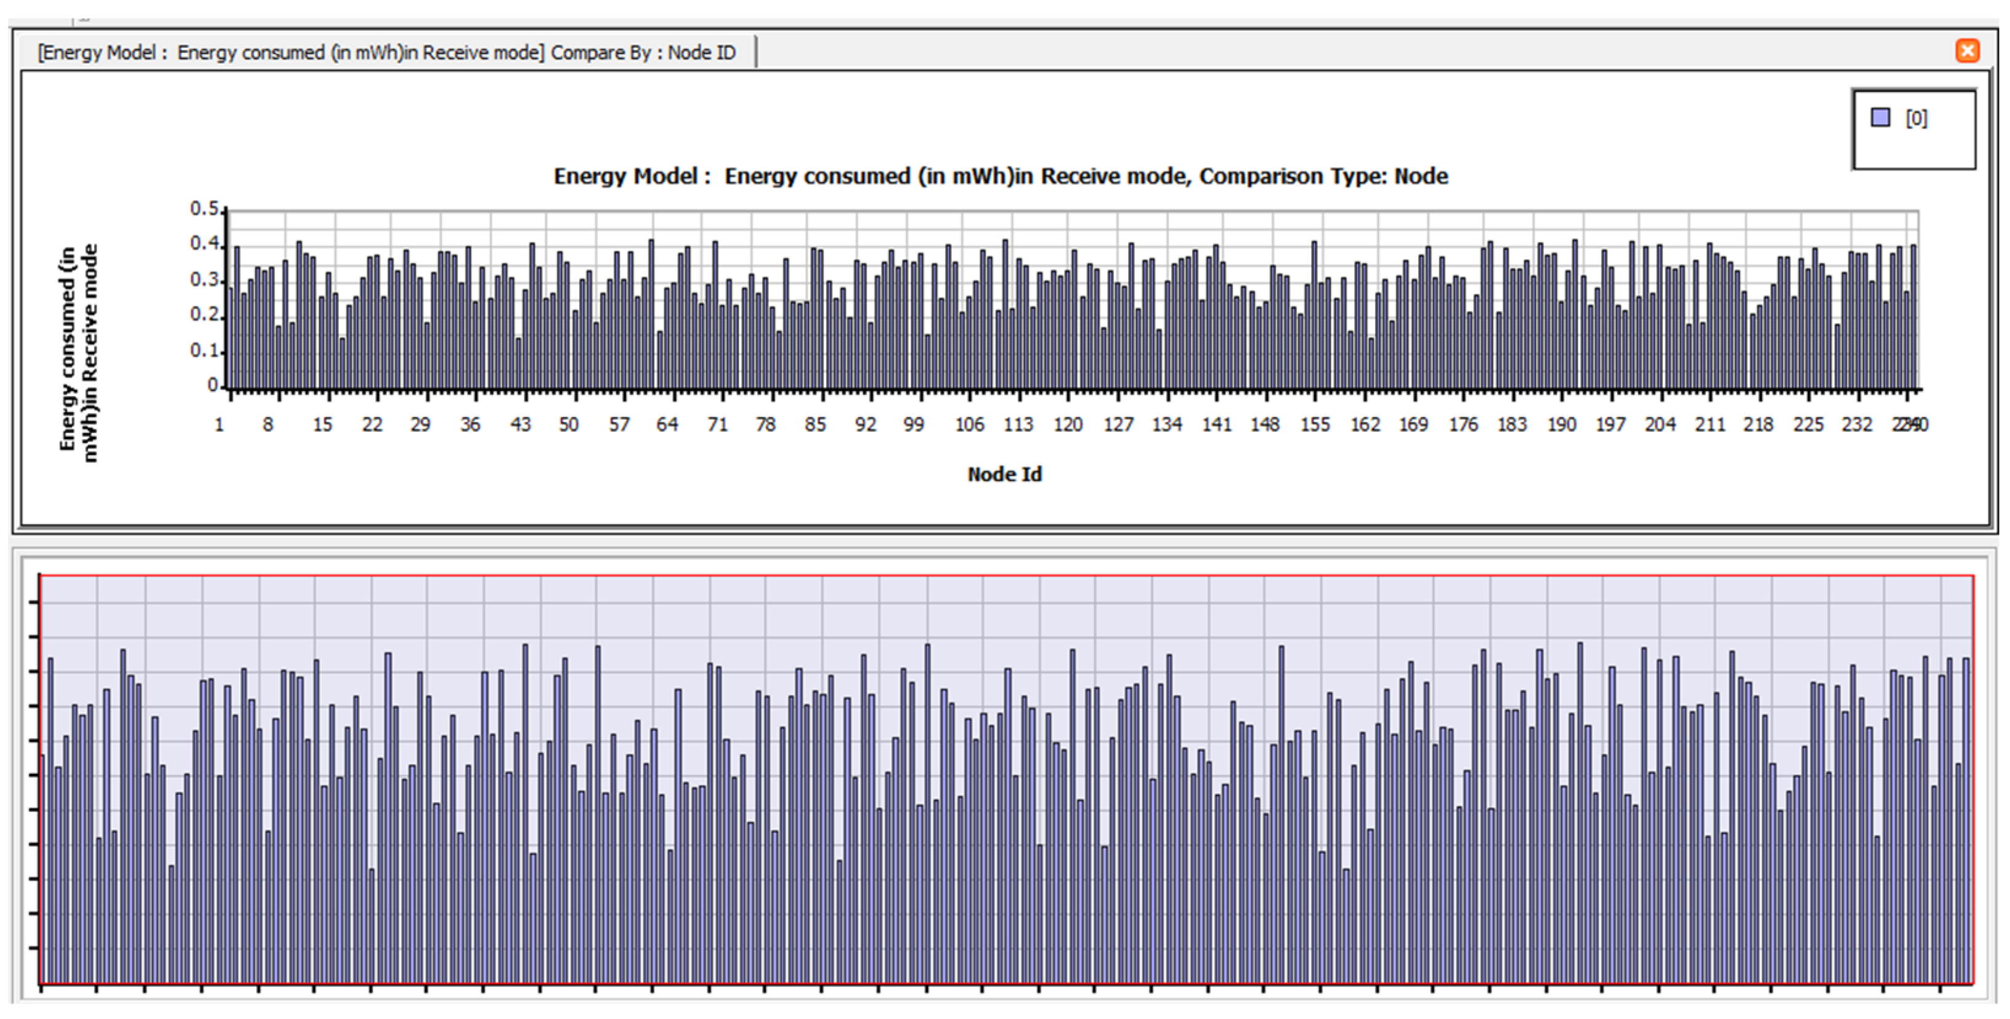Screen dimensions: 2010x1019
Task: Click y-axis value 0.3
Action: pos(204,280)
